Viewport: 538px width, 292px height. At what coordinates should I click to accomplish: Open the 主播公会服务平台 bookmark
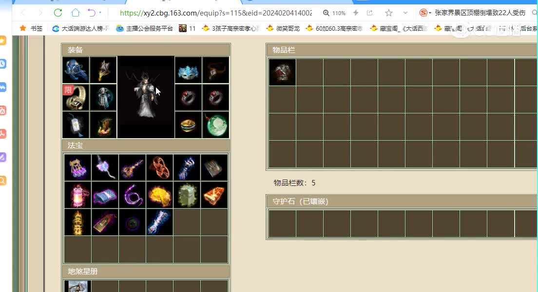tap(144, 28)
